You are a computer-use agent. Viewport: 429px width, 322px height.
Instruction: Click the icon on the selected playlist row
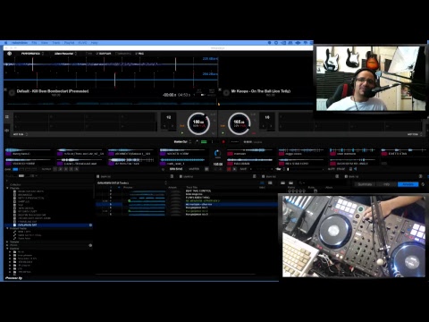click(x=90, y=225)
